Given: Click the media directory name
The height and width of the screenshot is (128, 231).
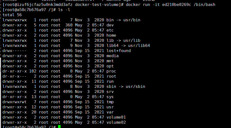Looking at the screenshot, I should (113, 56).
